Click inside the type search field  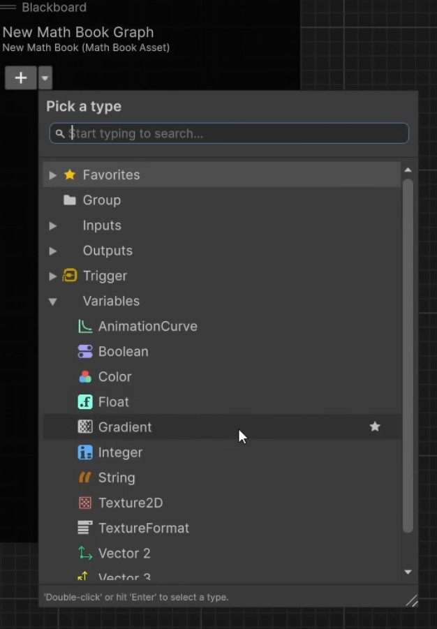tap(229, 133)
